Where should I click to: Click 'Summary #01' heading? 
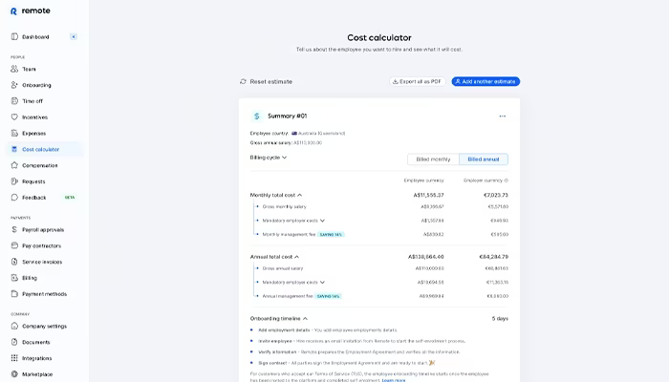pos(287,116)
